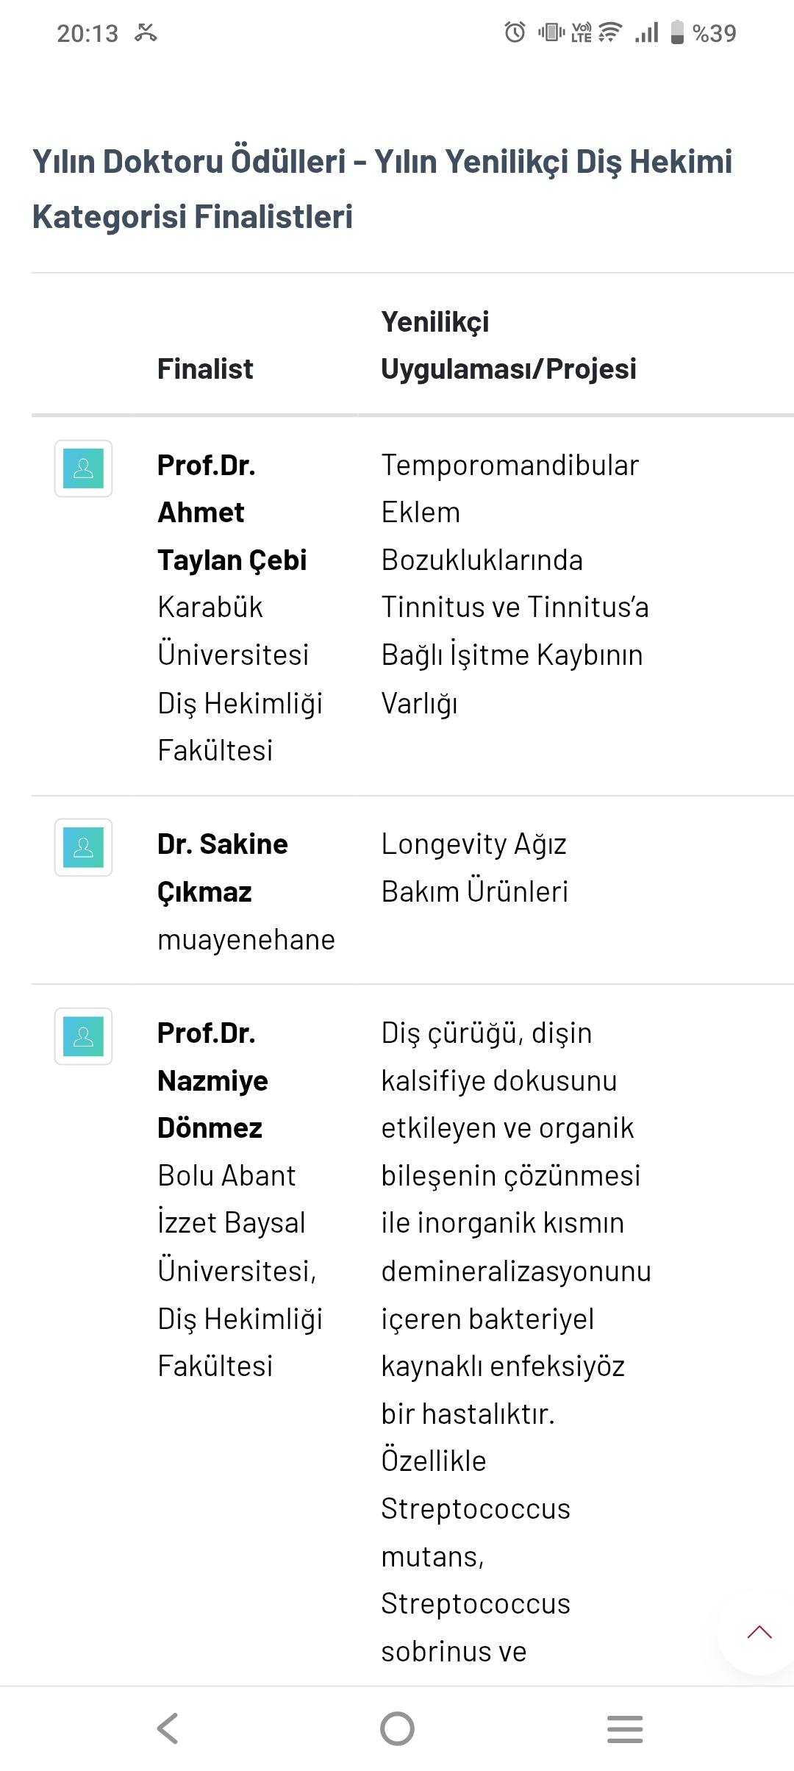The width and height of the screenshot is (794, 1771).
Task: Tap the Yılın Doktoru Ödülleri page heading
Action: 382,189
